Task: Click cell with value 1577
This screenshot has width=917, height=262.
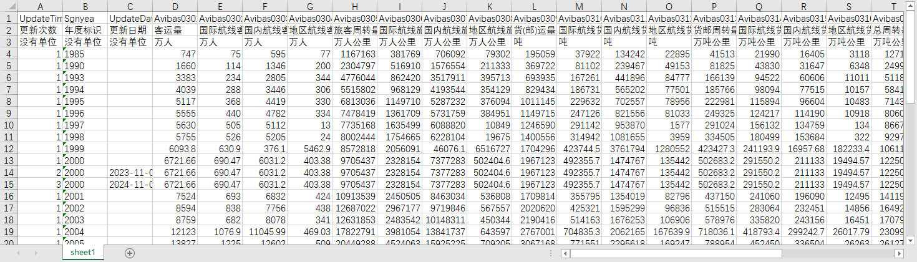Action: (669, 125)
